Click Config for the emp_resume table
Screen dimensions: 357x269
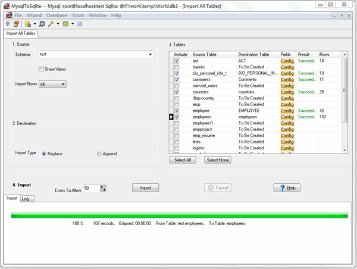[287, 136]
